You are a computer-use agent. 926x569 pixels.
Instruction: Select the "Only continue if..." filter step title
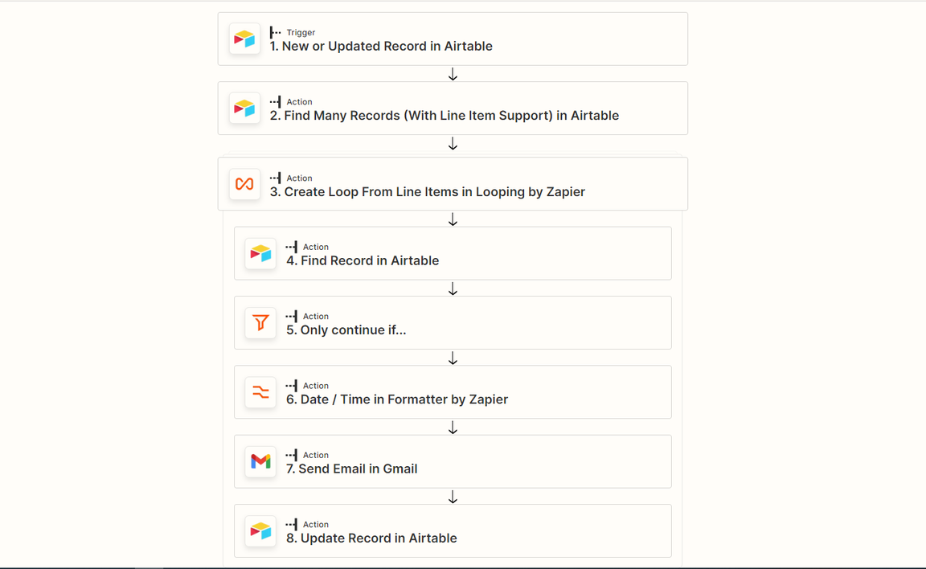pyautogui.click(x=346, y=330)
